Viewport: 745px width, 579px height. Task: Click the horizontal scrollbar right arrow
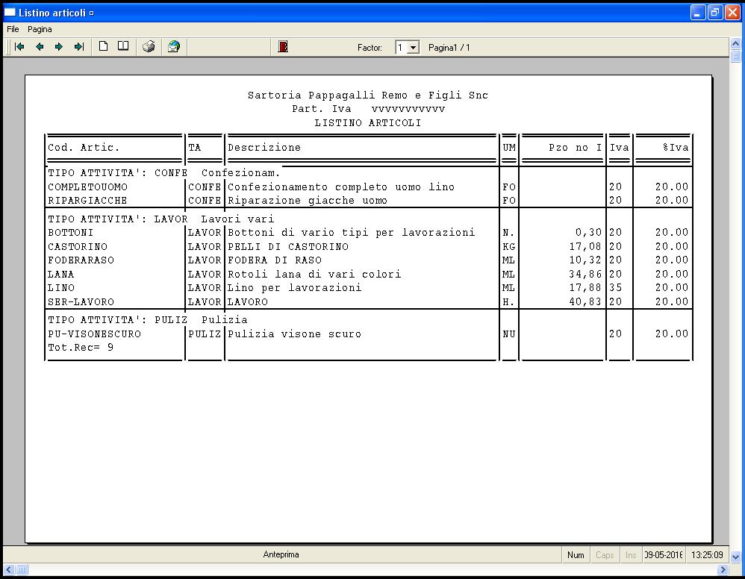(x=723, y=569)
